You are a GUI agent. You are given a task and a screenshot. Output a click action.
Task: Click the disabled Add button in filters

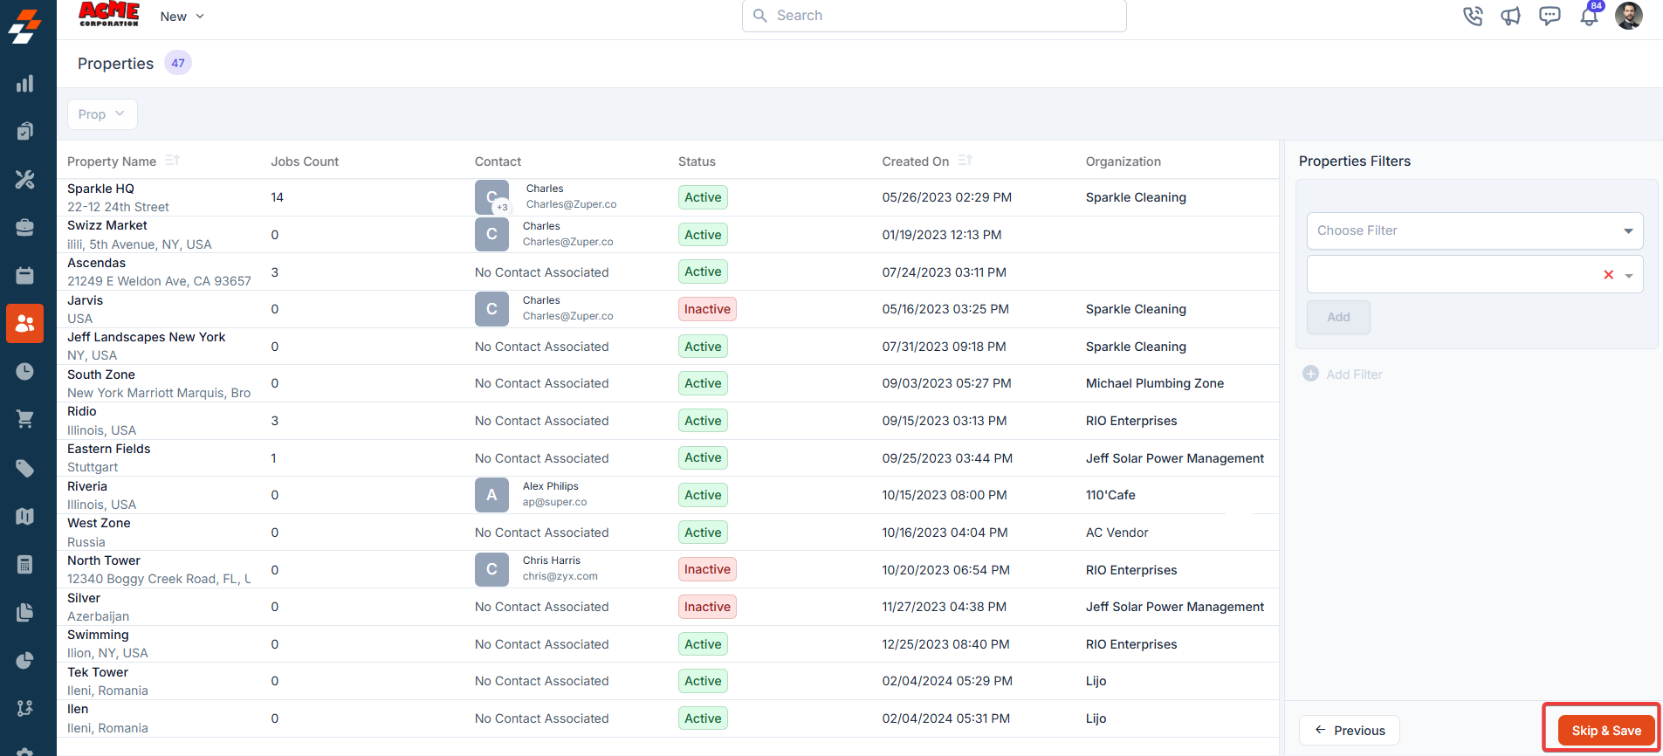pyautogui.click(x=1338, y=318)
